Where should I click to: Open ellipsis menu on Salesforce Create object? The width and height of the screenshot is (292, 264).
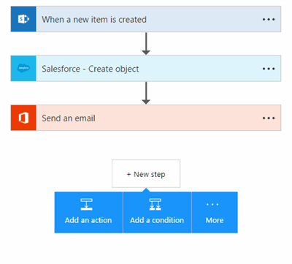coord(269,69)
